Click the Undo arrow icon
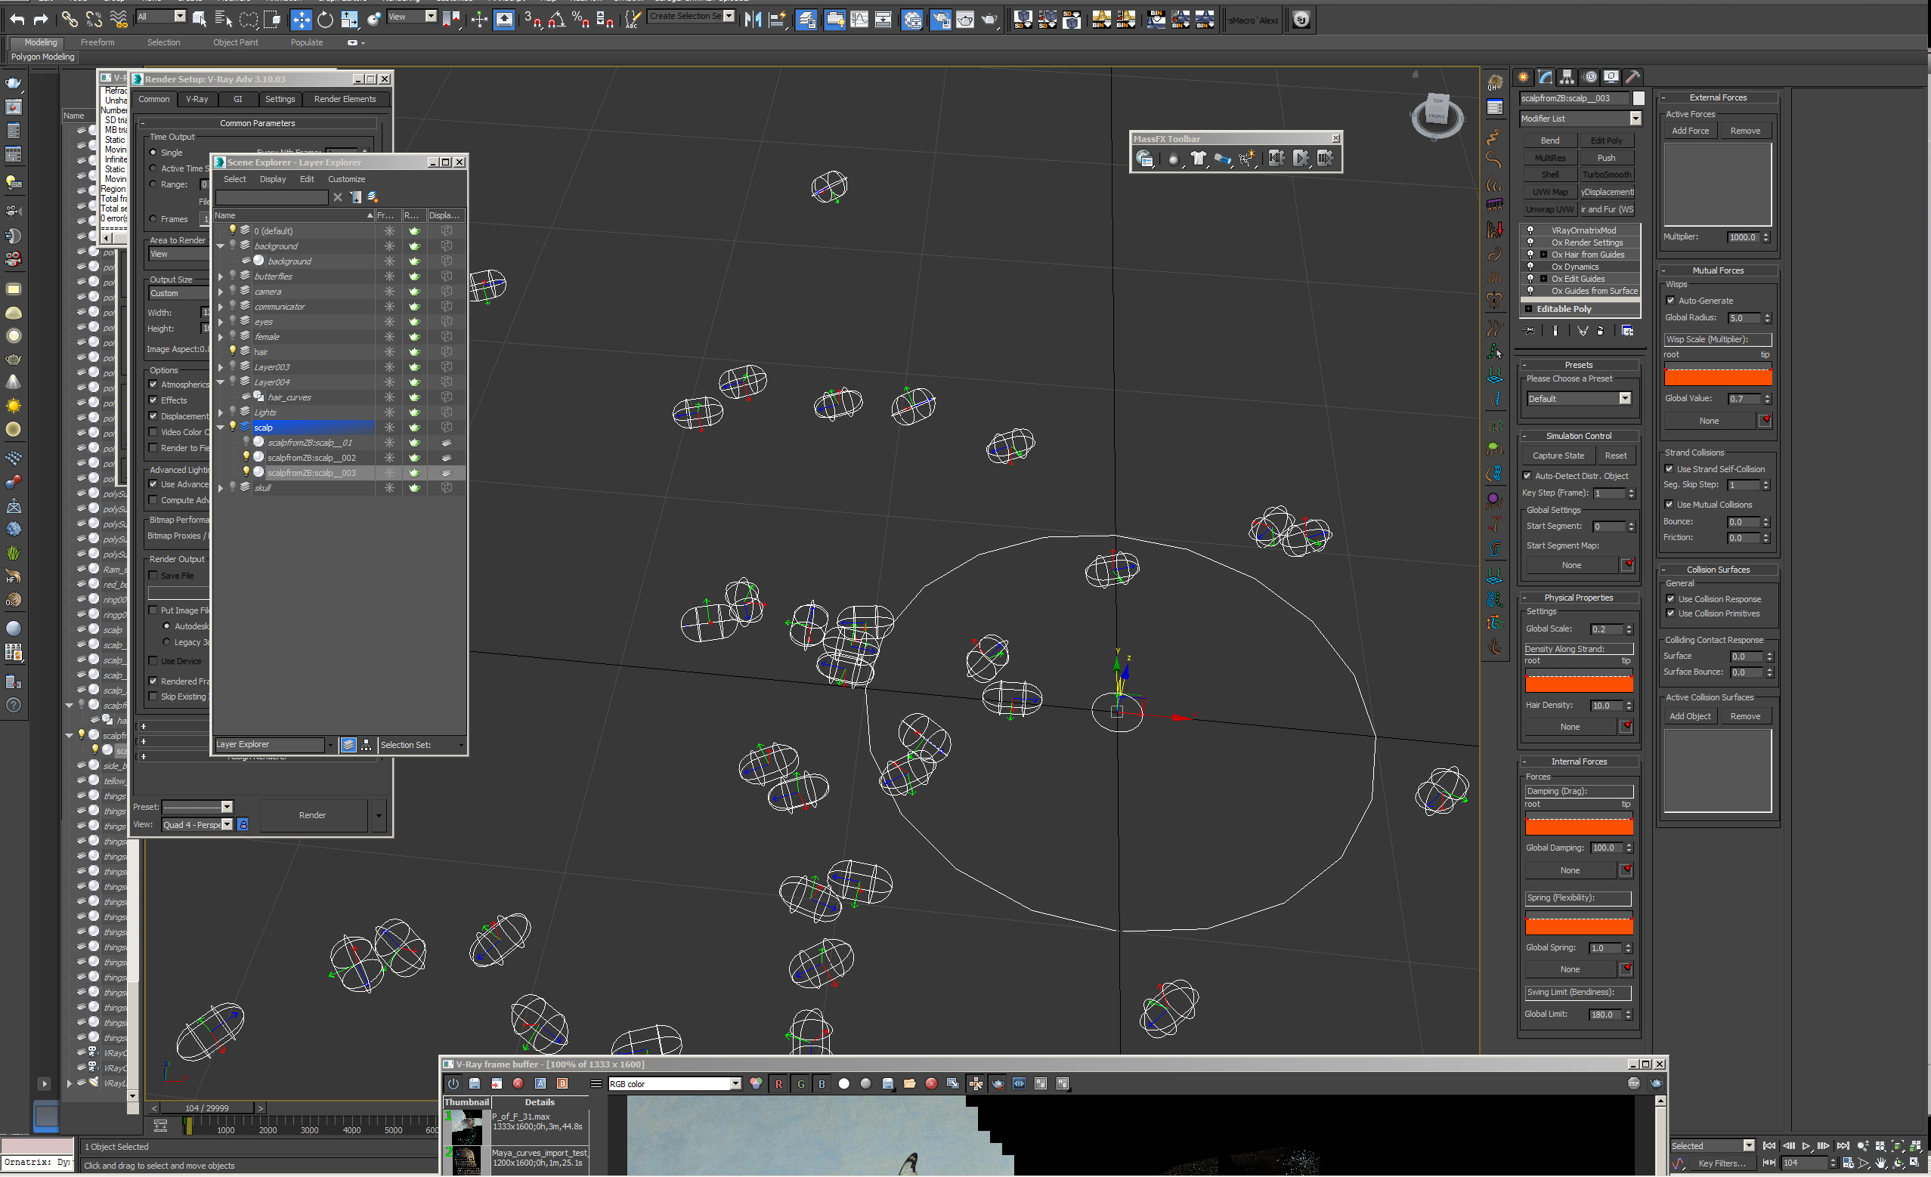The image size is (1931, 1177). 17,20
